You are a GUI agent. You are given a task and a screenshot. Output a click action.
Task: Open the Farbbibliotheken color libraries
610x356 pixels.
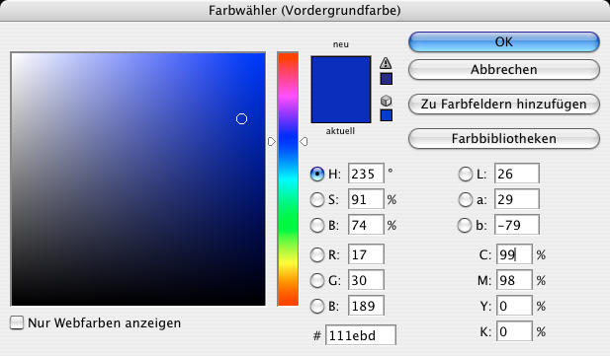click(x=504, y=139)
